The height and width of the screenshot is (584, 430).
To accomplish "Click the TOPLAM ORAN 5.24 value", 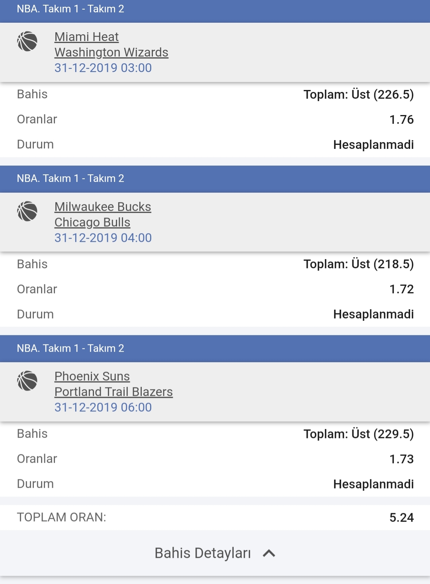I will [x=401, y=518].
